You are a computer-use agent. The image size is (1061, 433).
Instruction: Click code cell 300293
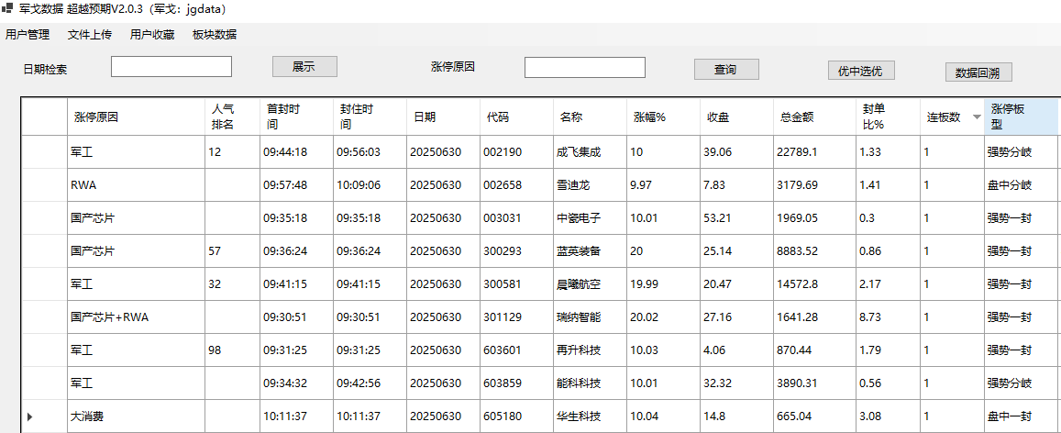(x=516, y=251)
